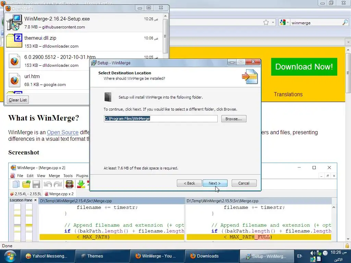The width and height of the screenshot is (351, 263).
Task: Click the Save floppy icon in the WinMerge toolbar
Action: pyautogui.click(x=36, y=184)
